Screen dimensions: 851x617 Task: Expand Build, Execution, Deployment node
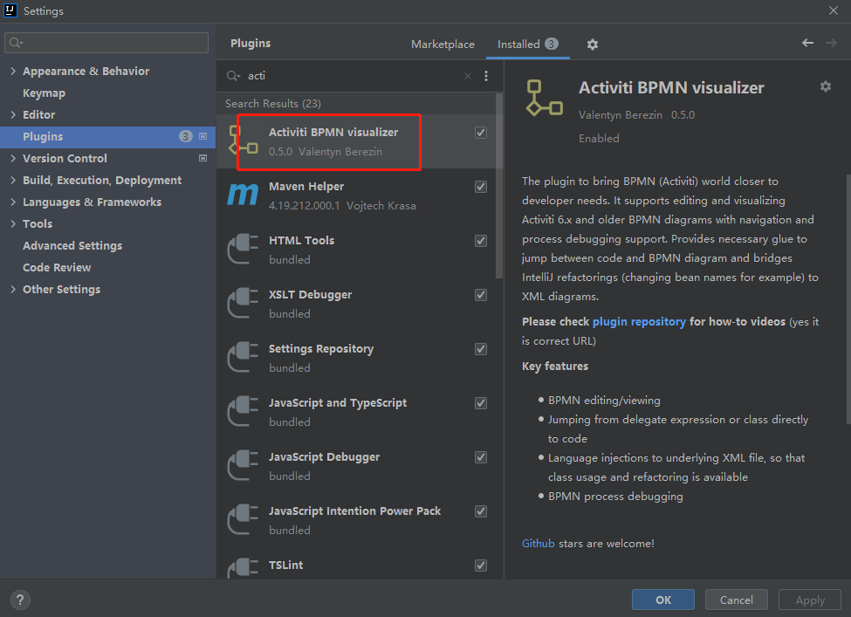[x=13, y=180]
